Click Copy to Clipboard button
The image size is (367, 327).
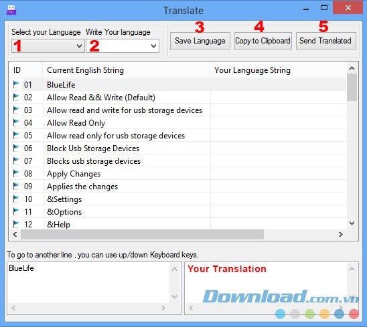click(263, 41)
